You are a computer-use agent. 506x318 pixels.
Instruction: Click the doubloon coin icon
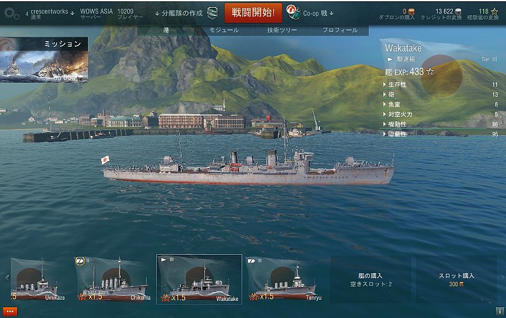tap(412, 11)
